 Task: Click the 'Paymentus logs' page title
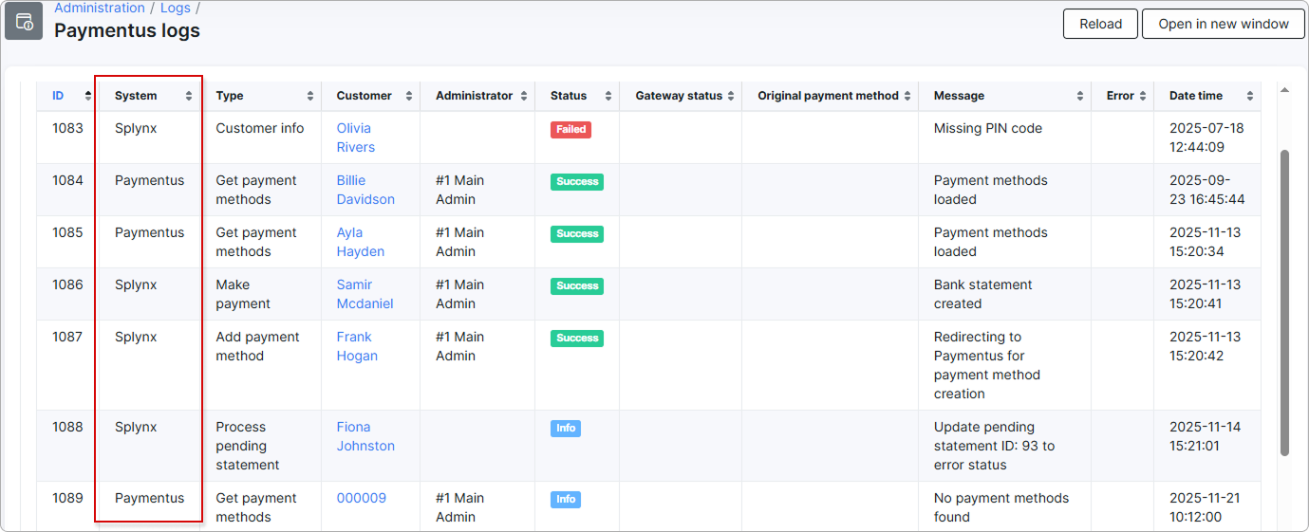pyautogui.click(x=127, y=30)
